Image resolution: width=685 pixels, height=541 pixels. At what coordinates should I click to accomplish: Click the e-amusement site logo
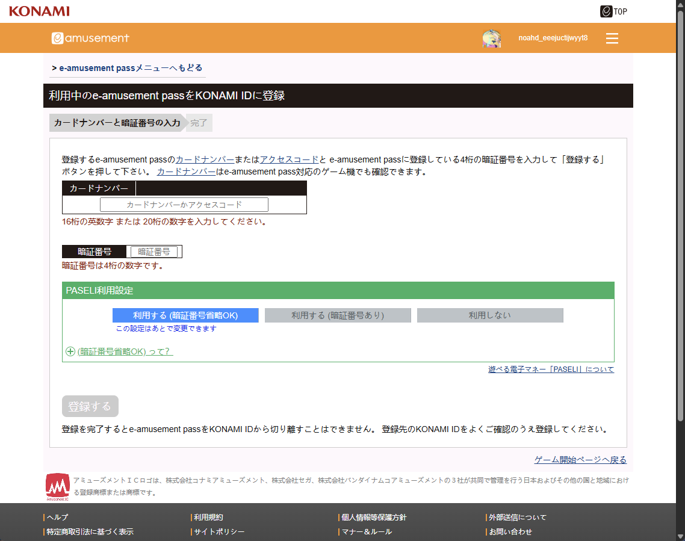click(90, 38)
